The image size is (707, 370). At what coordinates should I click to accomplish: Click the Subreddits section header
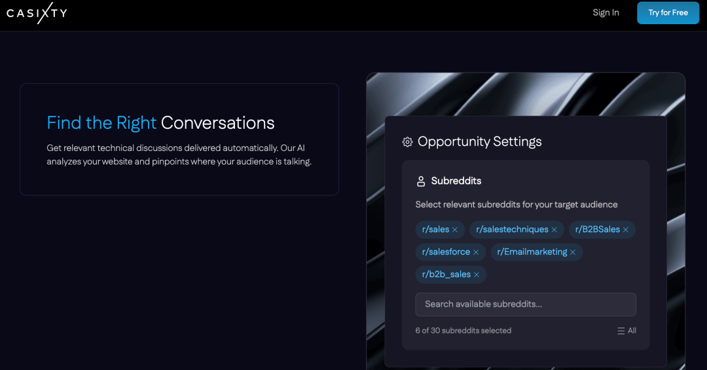[456, 181]
